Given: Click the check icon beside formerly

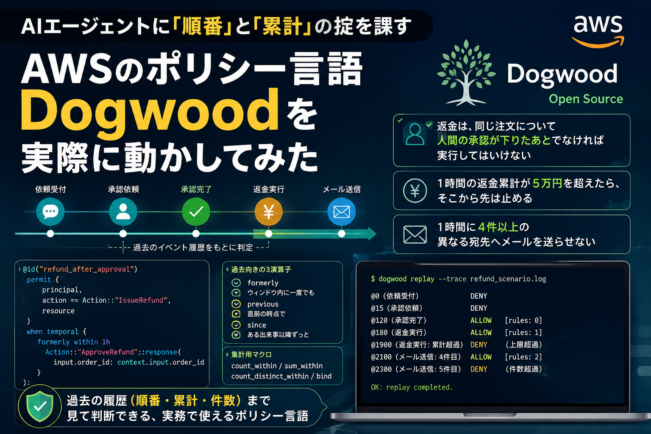Looking at the screenshot, I should (236, 283).
